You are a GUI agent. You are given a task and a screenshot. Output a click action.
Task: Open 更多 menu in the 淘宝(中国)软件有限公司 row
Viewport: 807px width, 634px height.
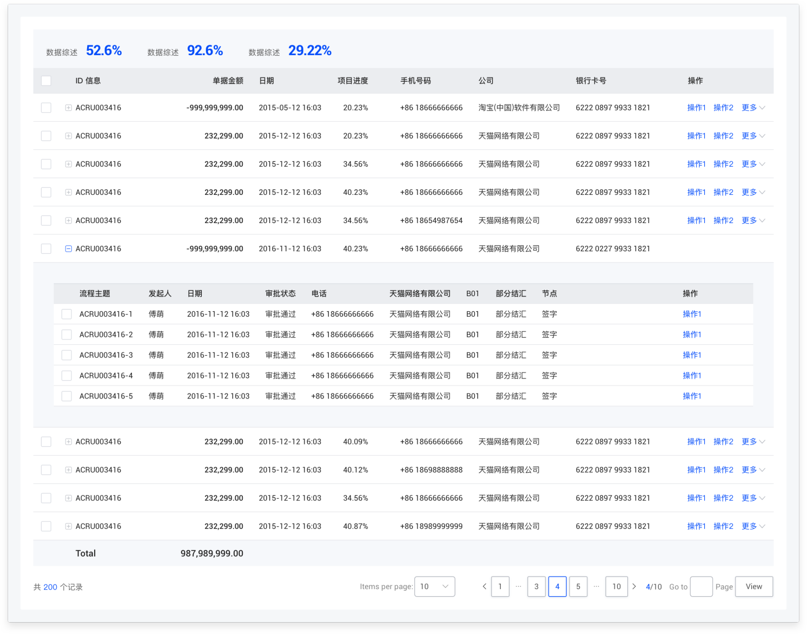pos(753,108)
